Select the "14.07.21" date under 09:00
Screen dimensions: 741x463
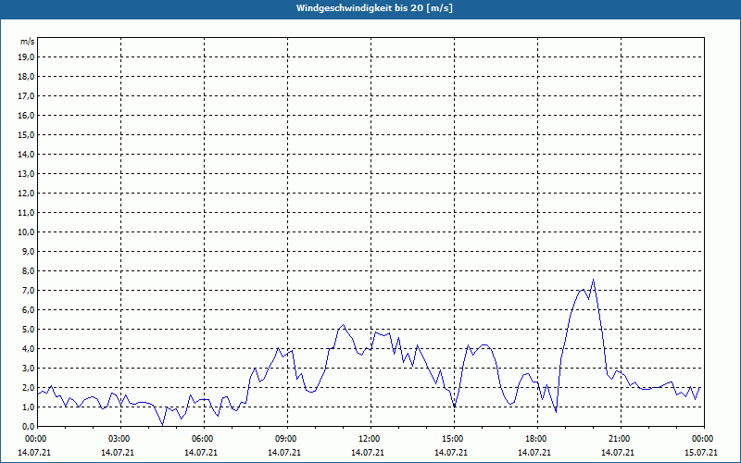(x=284, y=452)
